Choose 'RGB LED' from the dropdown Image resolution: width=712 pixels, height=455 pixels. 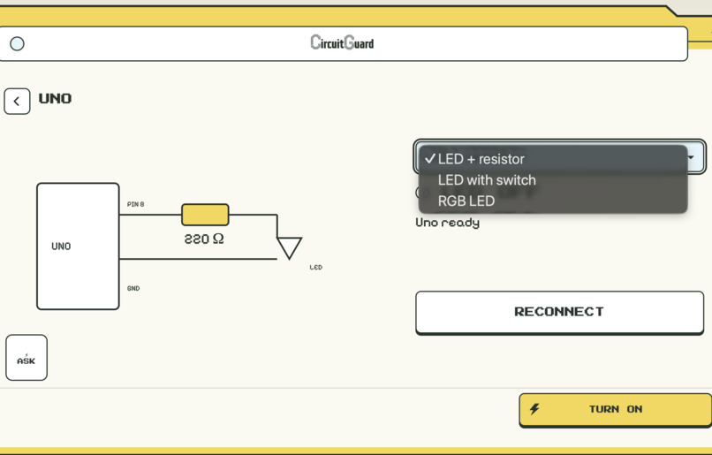553,201
